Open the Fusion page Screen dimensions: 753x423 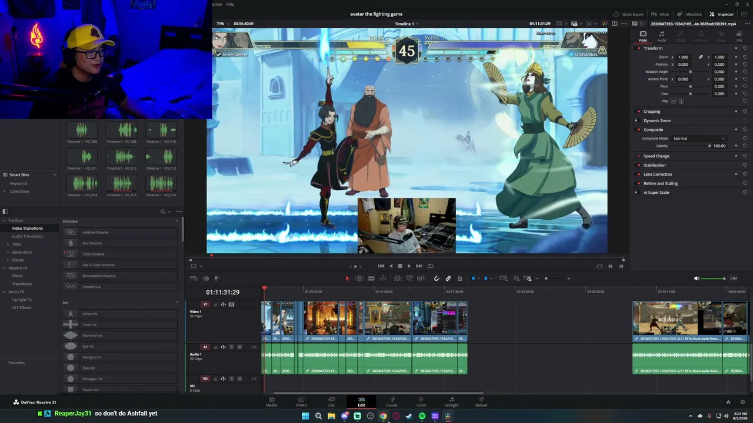[x=391, y=402]
